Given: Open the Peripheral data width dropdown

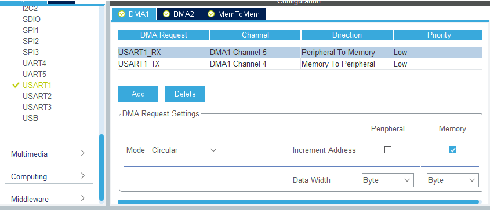Looking at the screenshot, I should click(388, 180).
